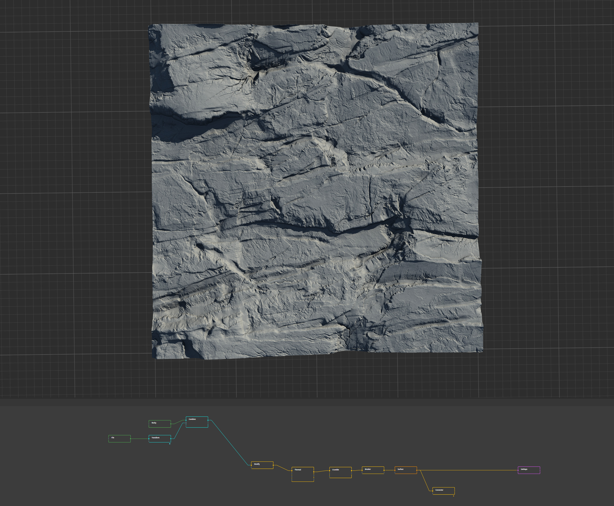
Task: Select the Crumble node
Action: [x=340, y=472]
